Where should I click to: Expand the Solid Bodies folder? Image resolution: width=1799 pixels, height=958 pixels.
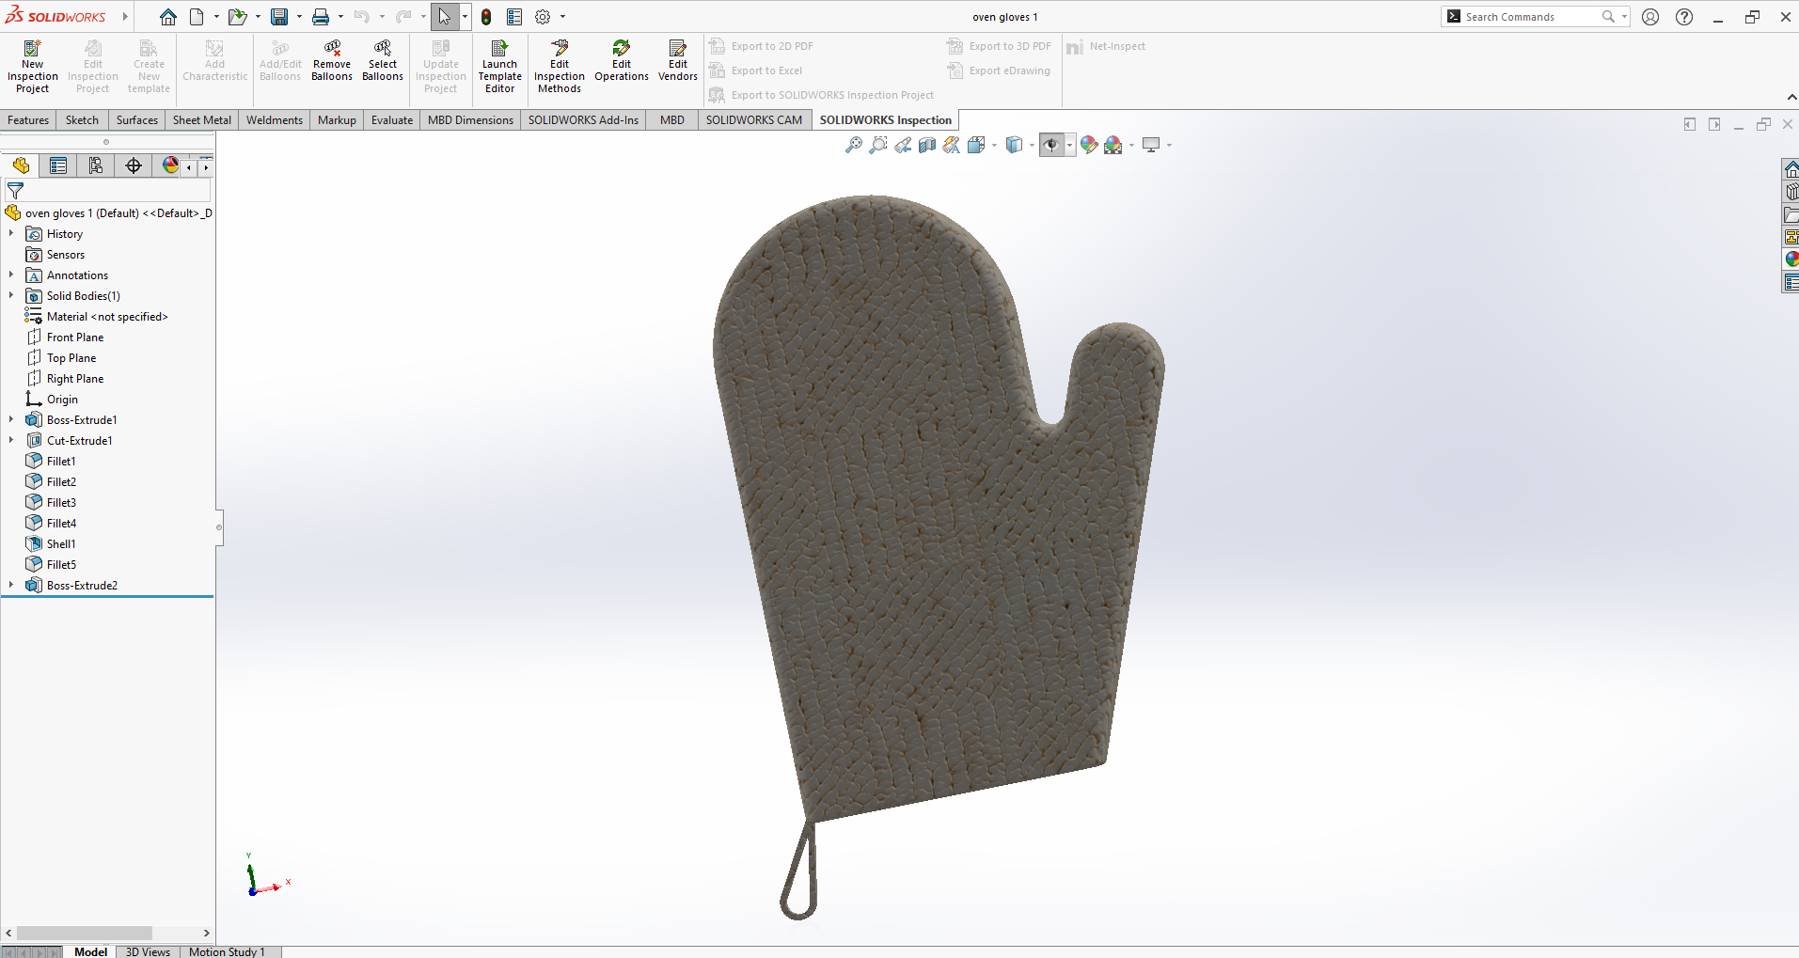(11, 296)
